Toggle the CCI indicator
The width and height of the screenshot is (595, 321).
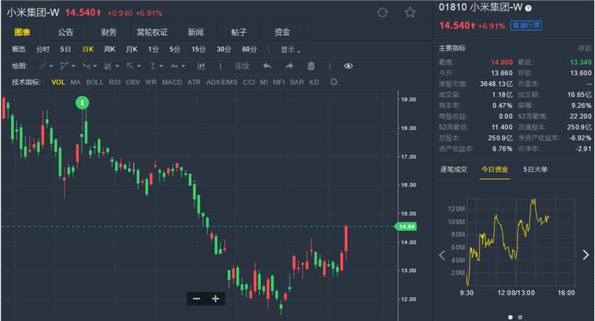(x=249, y=83)
